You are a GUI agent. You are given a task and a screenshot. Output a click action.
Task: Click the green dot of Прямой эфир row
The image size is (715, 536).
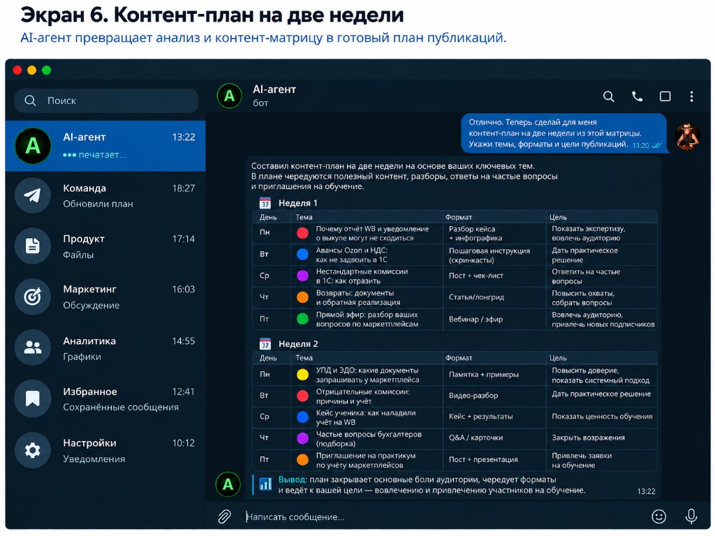click(x=303, y=318)
